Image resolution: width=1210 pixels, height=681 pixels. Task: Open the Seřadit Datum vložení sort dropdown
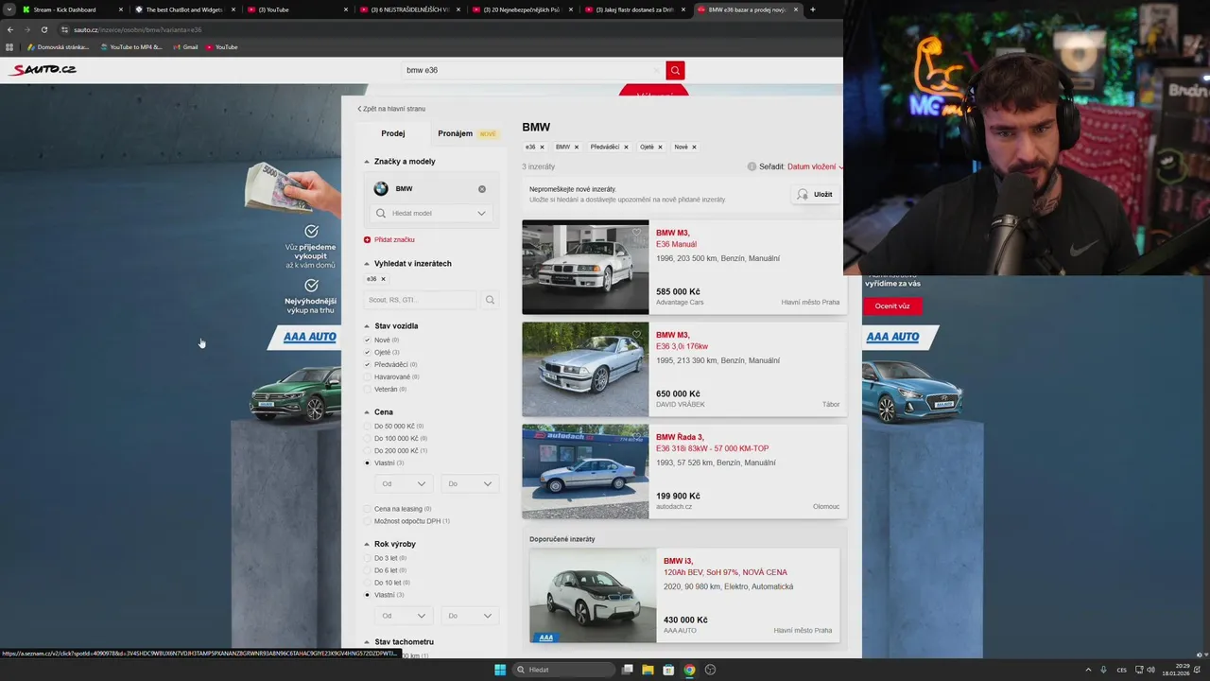pos(814,166)
